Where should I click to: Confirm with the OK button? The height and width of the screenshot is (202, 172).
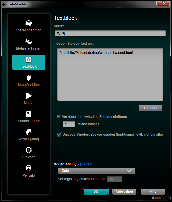[x=96, y=192]
